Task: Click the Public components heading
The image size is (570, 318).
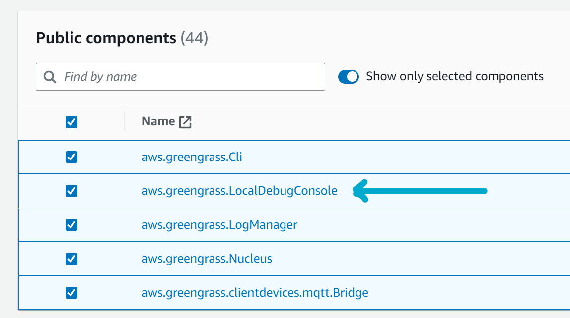Action: [106, 38]
